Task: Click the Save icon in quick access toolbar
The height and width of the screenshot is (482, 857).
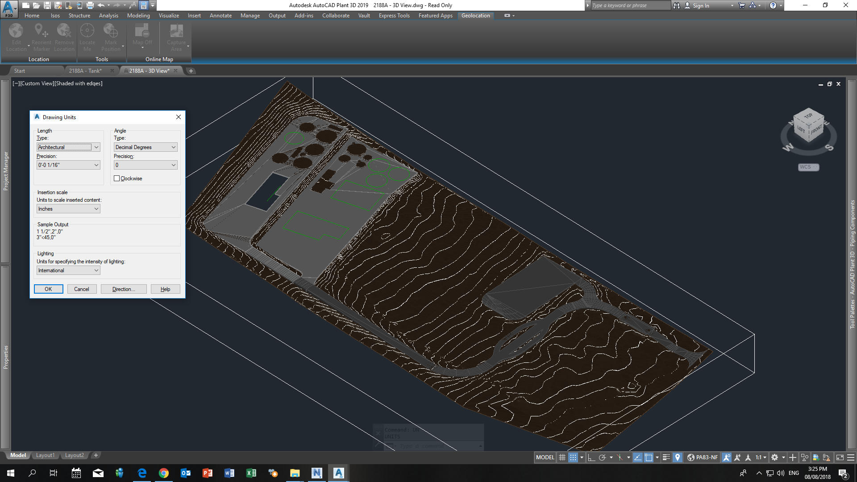Action: (x=47, y=5)
